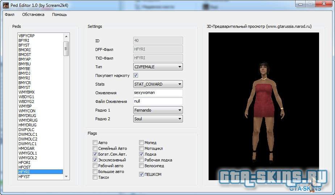Click the Ped Editor title bar icon
Viewport: 335px width, 195px height.
point(6,5)
